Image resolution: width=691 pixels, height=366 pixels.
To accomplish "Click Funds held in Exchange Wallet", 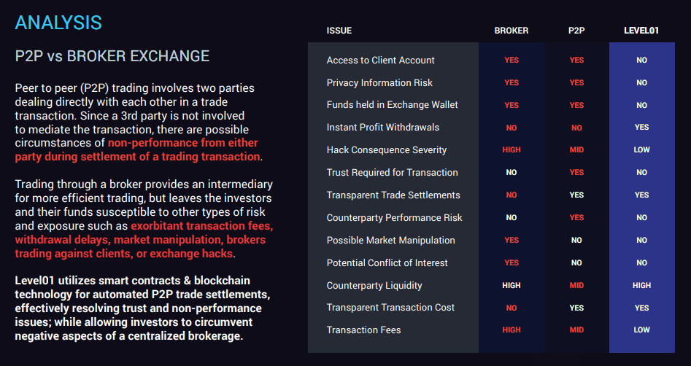I will [393, 105].
